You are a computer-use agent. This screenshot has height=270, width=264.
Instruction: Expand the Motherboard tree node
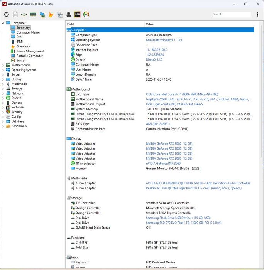click(x=3, y=65)
